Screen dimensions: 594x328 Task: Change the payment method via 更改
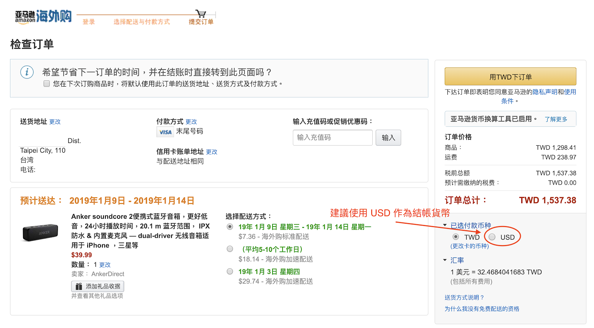(191, 122)
